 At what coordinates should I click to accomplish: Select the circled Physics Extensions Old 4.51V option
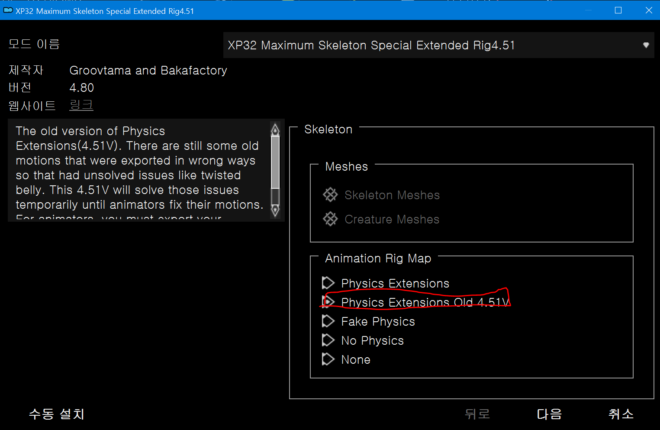pos(425,302)
